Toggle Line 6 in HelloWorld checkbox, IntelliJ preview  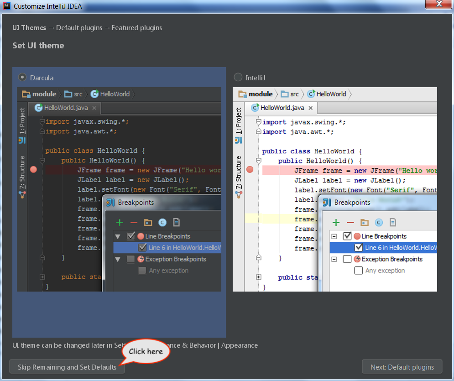tap(359, 247)
